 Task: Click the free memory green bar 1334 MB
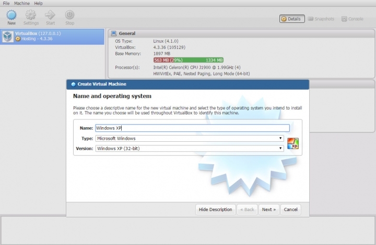(199, 60)
